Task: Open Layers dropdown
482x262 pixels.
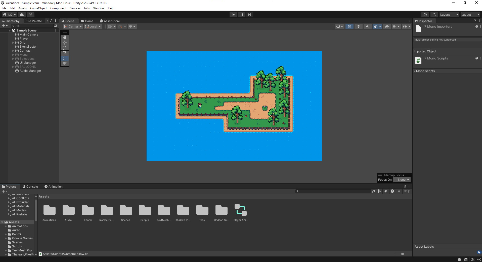Action: (449, 15)
